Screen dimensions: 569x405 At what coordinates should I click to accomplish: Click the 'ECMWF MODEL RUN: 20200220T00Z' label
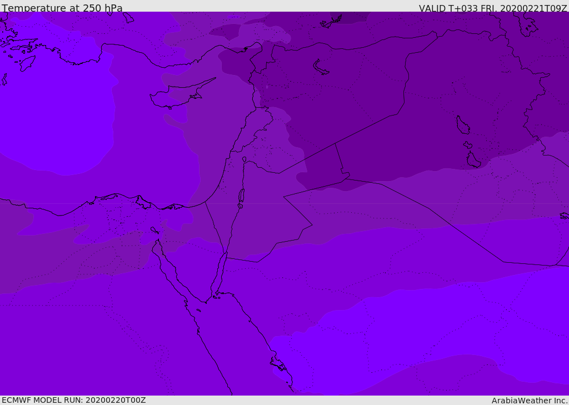click(74, 400)
